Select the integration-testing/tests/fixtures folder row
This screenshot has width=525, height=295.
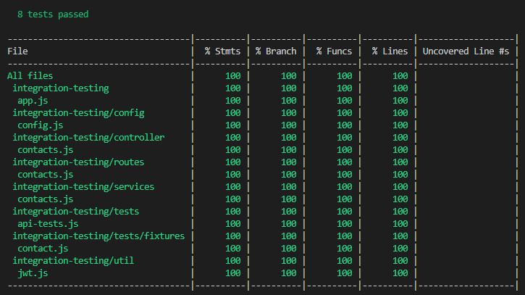(98, 236)
